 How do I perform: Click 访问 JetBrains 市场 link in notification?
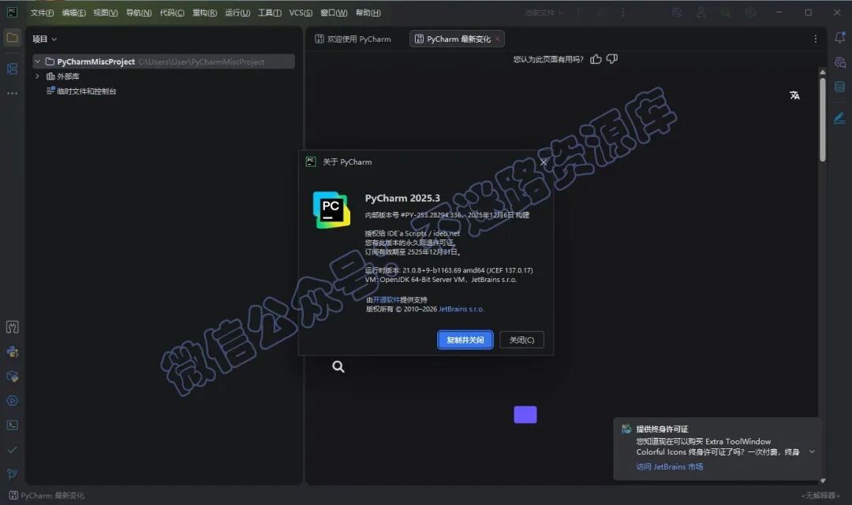point(670,466)
